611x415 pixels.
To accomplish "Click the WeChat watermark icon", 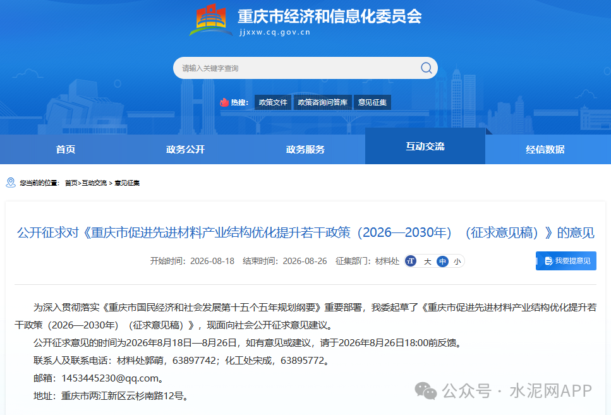I will pyautogui.click(x=425, y=391).
